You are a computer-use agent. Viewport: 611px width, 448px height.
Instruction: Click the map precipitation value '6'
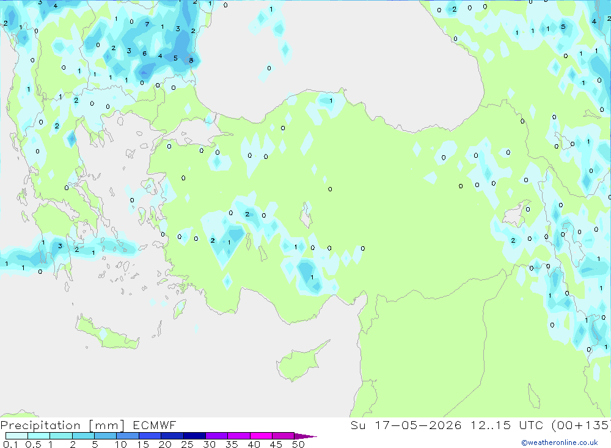pyautogui.click(x=145, y=53)
